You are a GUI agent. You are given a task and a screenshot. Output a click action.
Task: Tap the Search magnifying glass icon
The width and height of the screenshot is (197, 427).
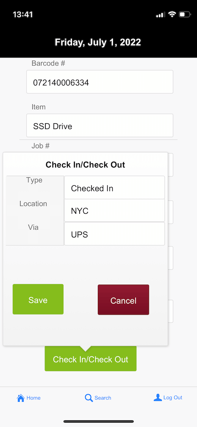click(x=89, y=398)
